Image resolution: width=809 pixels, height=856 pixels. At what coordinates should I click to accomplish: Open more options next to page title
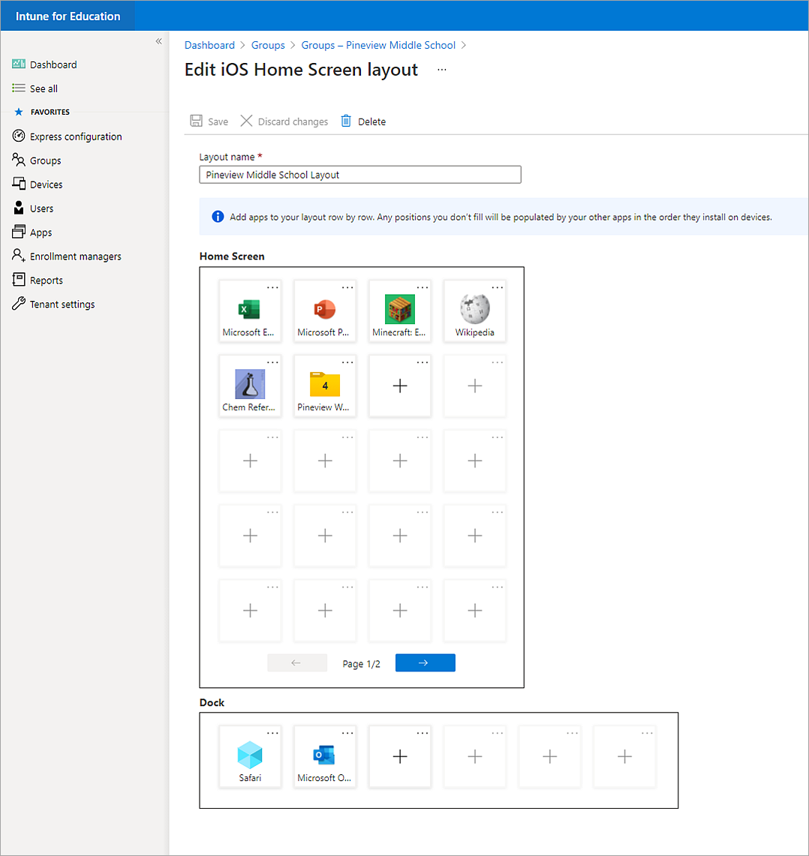442,70
